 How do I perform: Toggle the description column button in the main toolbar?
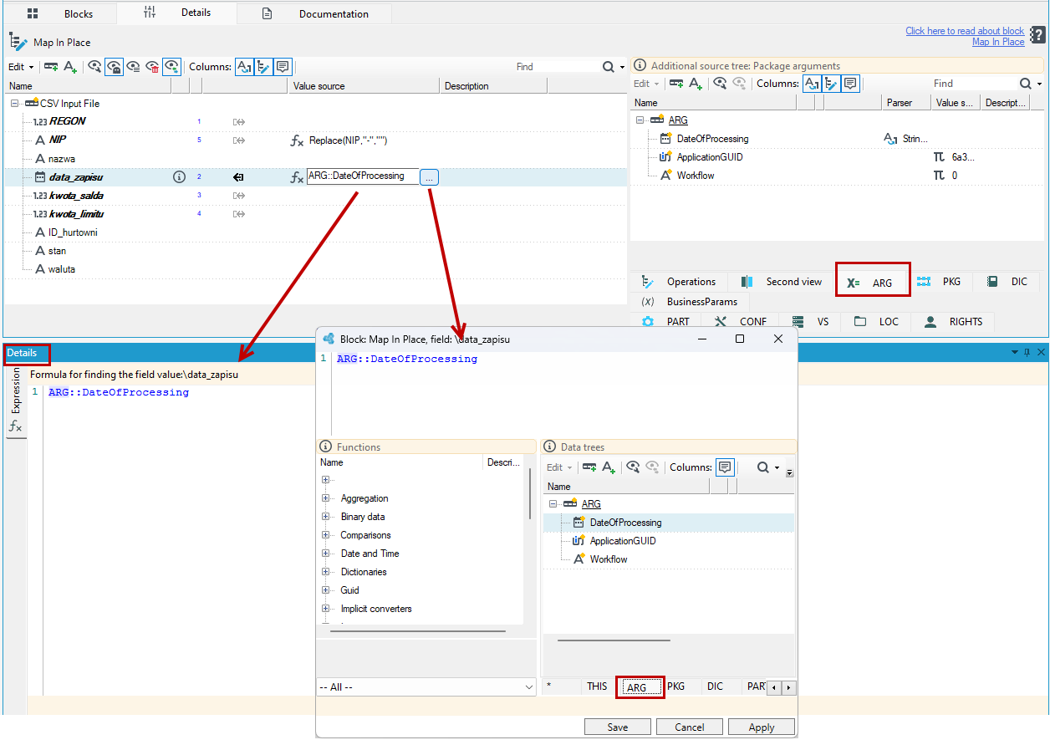(283, 67)
